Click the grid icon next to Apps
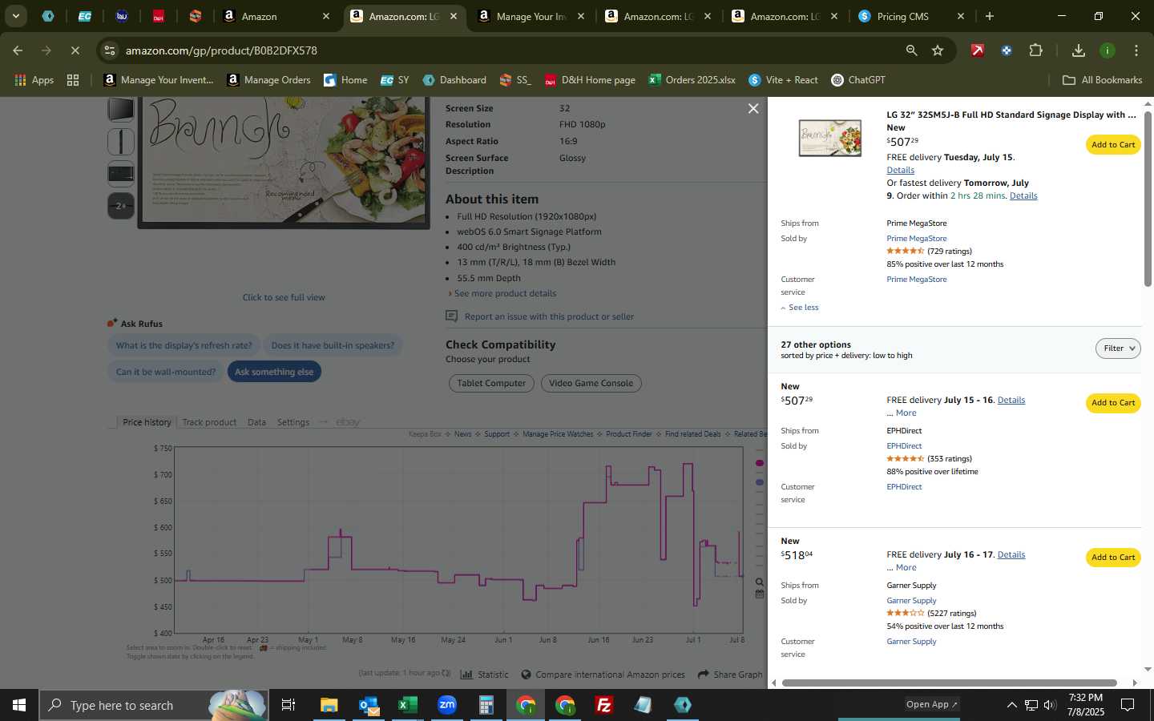The height and width of the screenshot is (721, 1154). pyautogui.click(x=73, y=80)
